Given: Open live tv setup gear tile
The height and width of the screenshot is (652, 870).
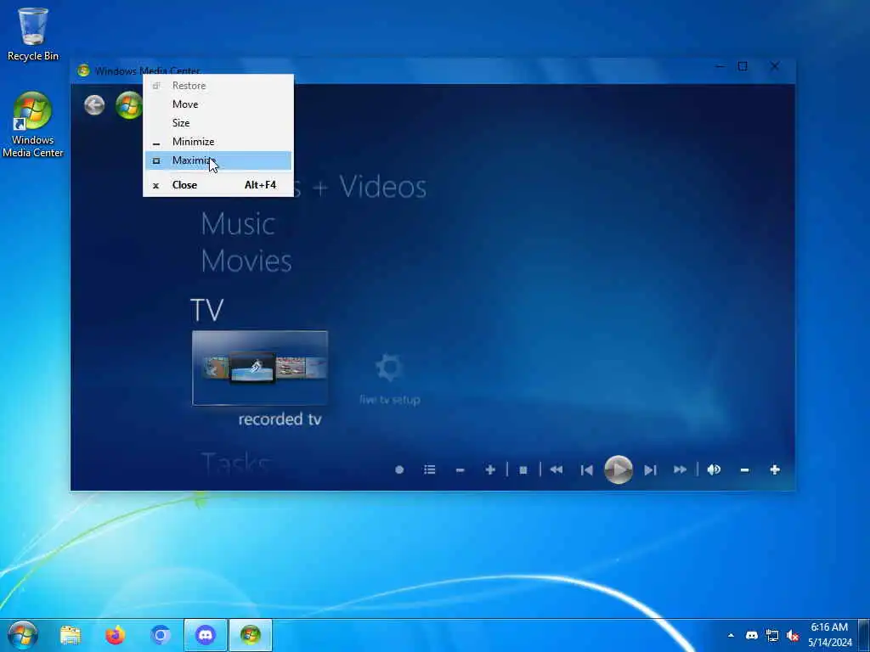Looking at the screenshot, I should 389,379.
